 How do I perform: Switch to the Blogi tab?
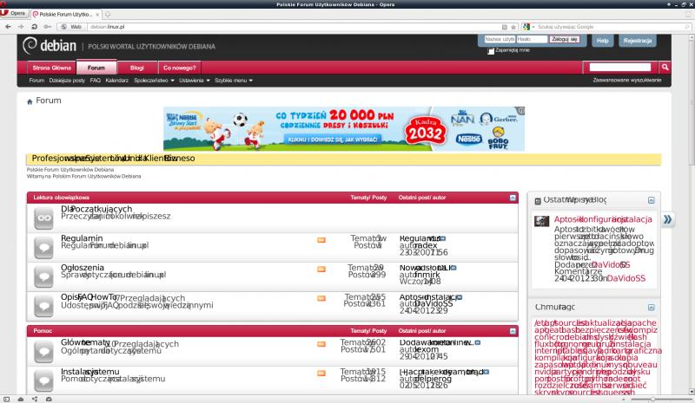[136, 67]
